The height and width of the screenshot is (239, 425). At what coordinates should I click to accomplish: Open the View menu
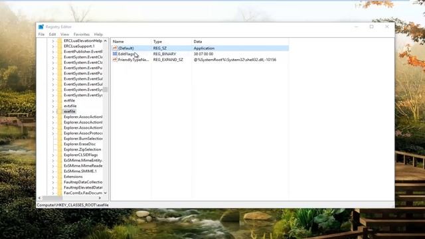click(x=64, y=35)
